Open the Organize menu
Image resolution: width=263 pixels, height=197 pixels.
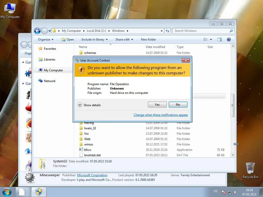click(x=46, y=40)
